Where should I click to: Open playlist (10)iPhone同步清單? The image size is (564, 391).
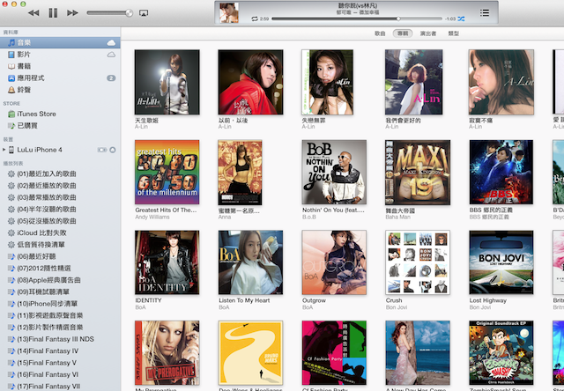(x=60, y=304)
